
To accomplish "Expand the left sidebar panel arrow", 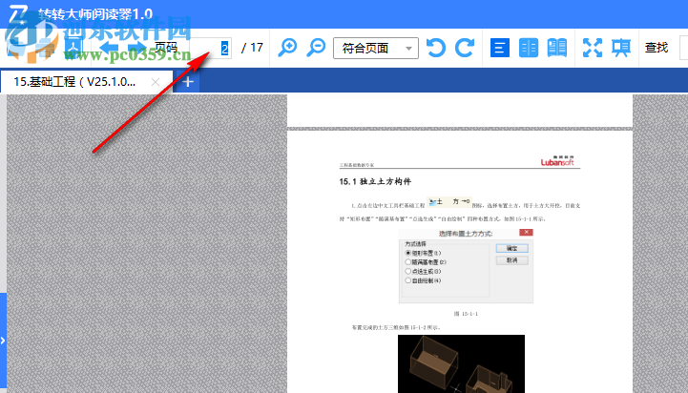I will (x=3, y=341).
